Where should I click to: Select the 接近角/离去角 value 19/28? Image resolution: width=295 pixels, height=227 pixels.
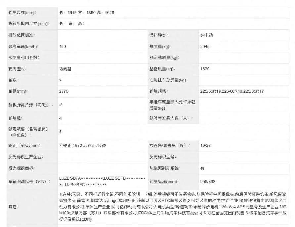(x=205, y=145)
